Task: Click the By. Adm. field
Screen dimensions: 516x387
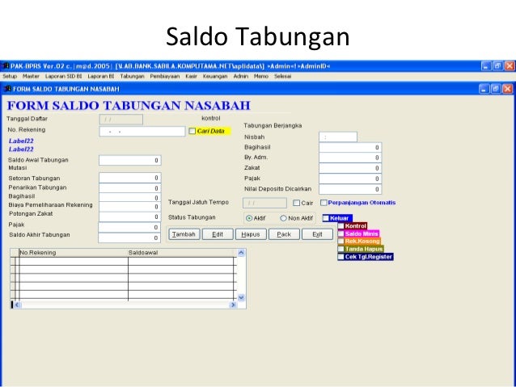Action: 350,158
